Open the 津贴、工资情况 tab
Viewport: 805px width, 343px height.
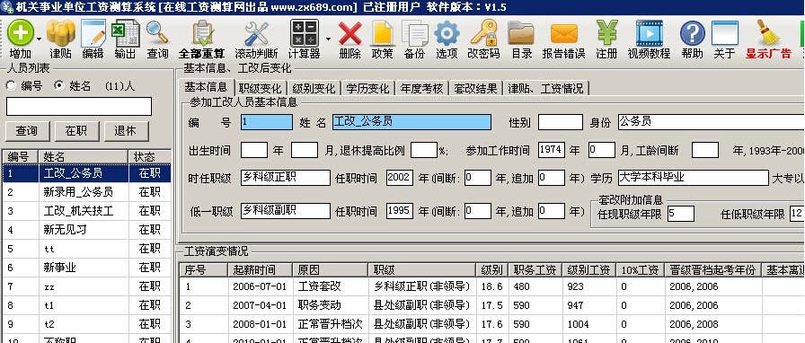pyautogui.click(x=545, y=88)
